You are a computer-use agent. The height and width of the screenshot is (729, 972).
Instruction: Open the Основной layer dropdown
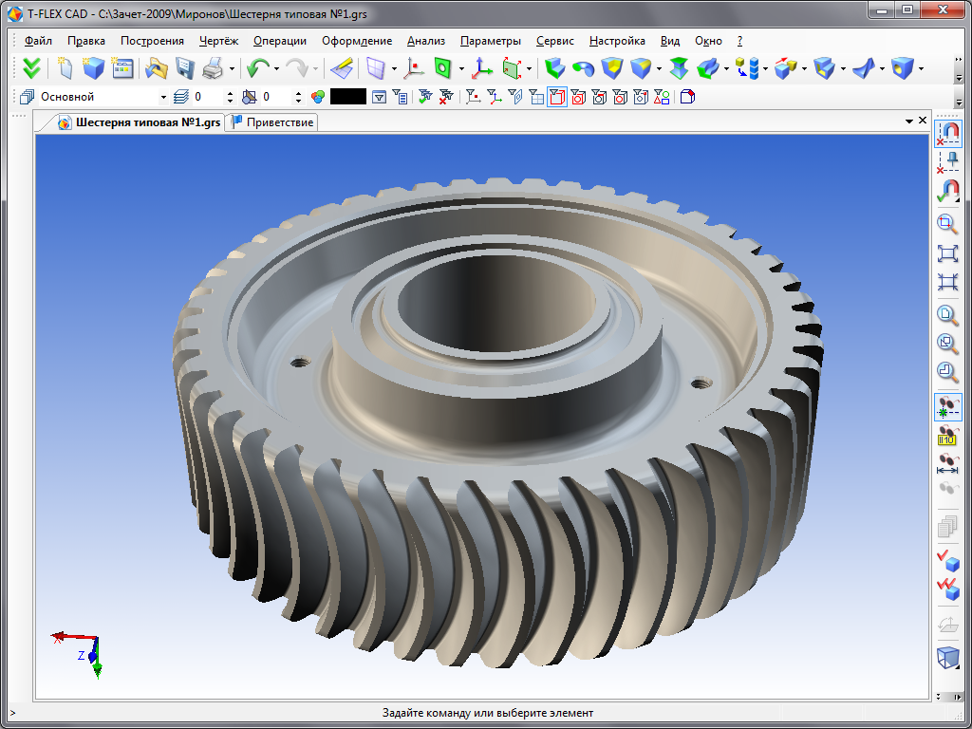tap(163, 97)
